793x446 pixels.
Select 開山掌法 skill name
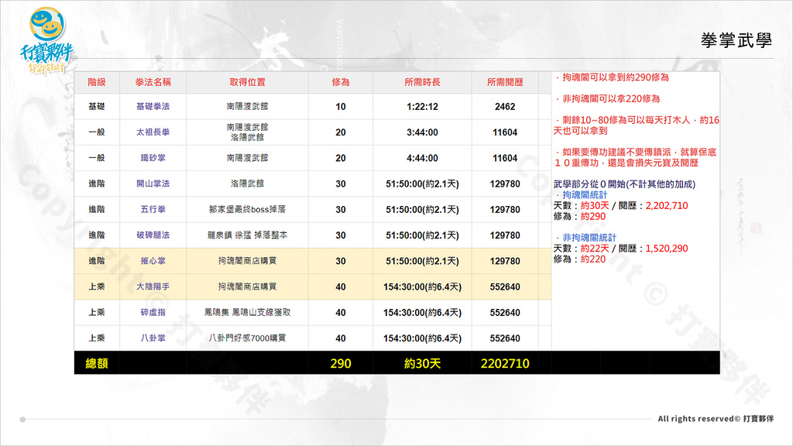[x=153, y=184]
